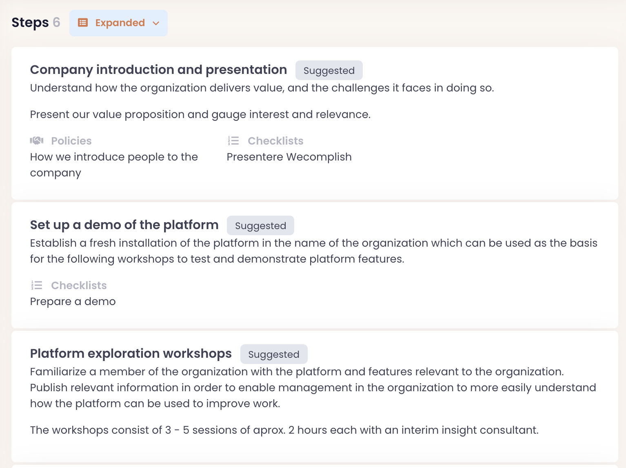Click the step count number 6

click(56, 22)
